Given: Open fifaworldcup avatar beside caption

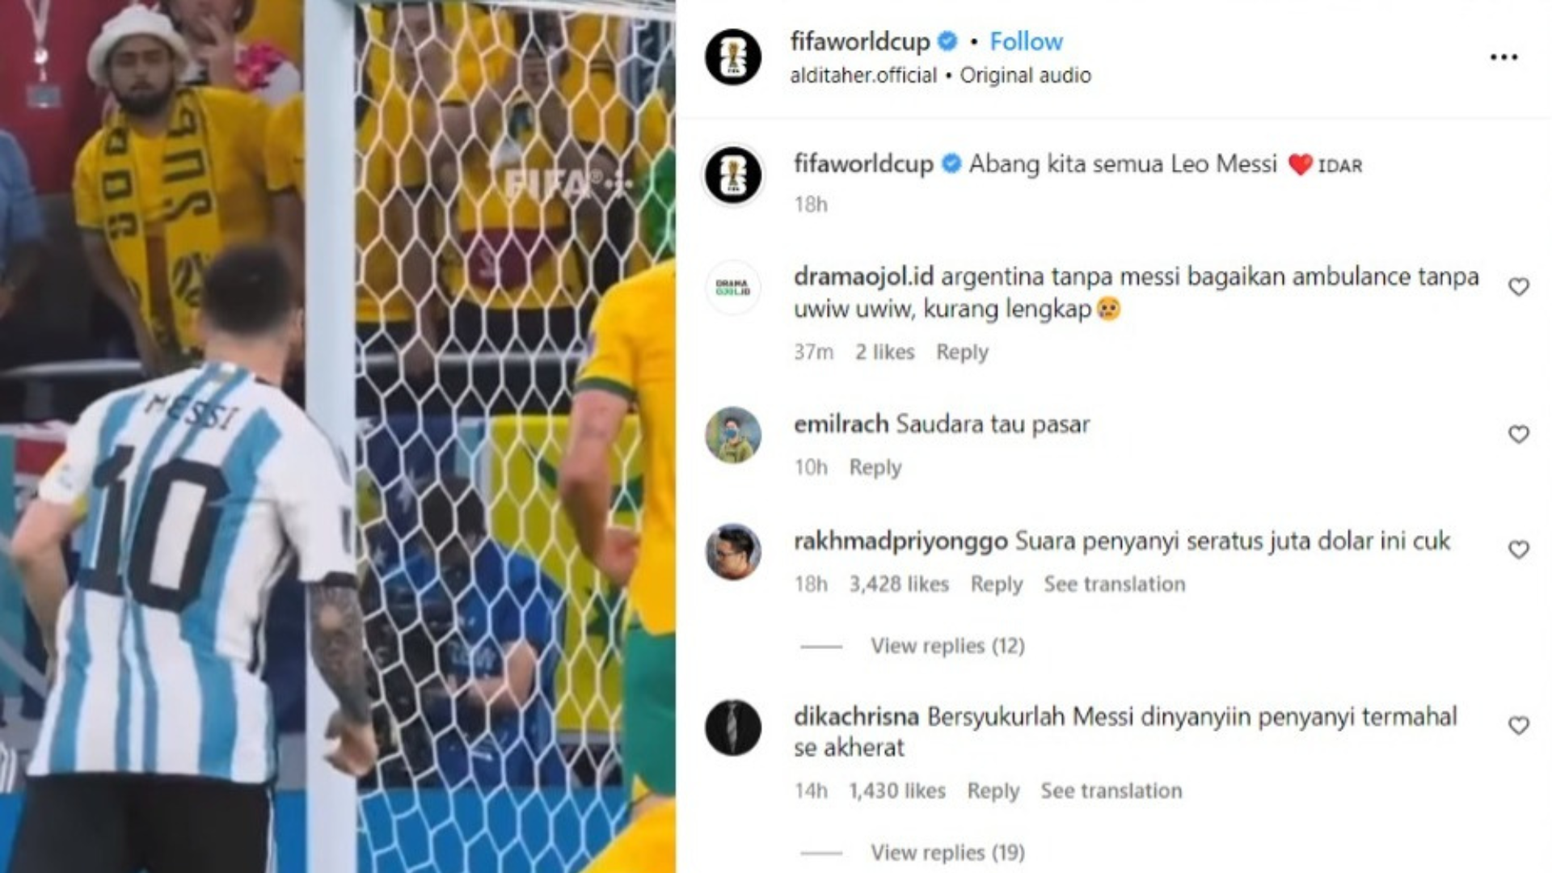Looking at the screenshot, I should (x=733, y=175).
